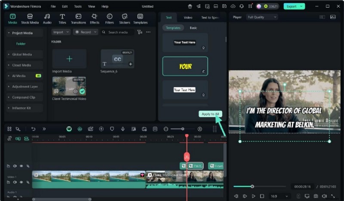Click the Undo arrow in timeline toolbar
Viewport: 344px width, 201px height.
tap(33, 129)
